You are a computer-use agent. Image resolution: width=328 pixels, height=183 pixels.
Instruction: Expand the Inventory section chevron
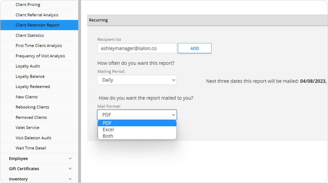coord(70,179)
